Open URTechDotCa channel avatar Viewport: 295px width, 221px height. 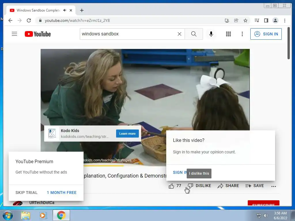(x=18, y=203)
